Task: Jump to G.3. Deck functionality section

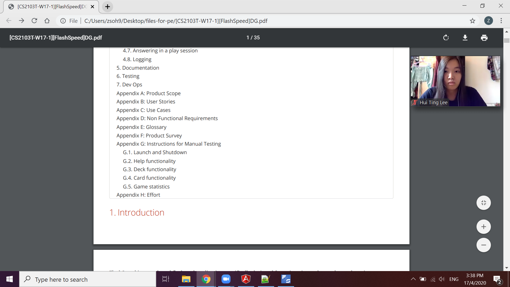Action: (x=150, y=169)
